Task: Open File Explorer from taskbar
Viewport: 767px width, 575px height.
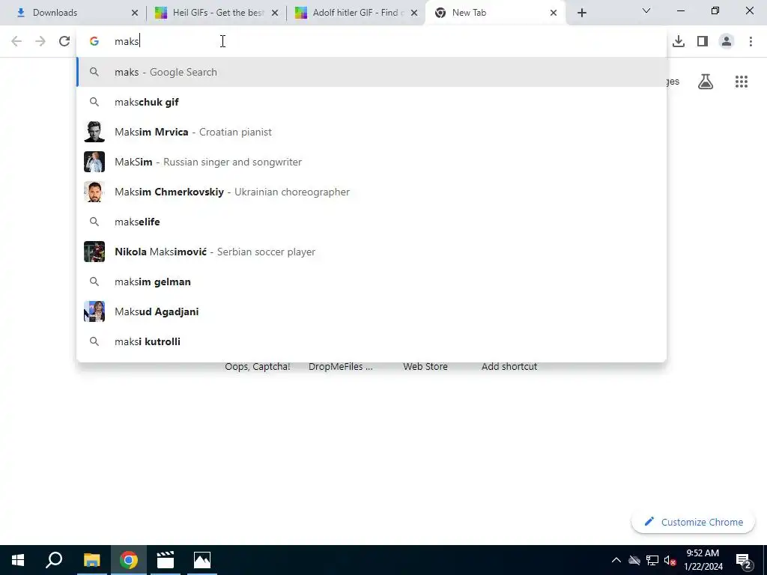Action: coord(91,560)
